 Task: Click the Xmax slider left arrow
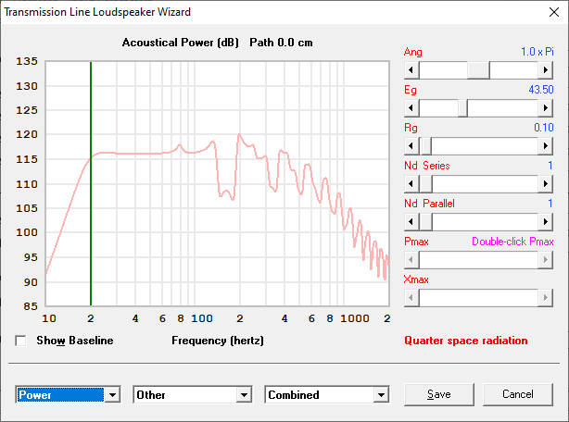[x=411, y=298]
